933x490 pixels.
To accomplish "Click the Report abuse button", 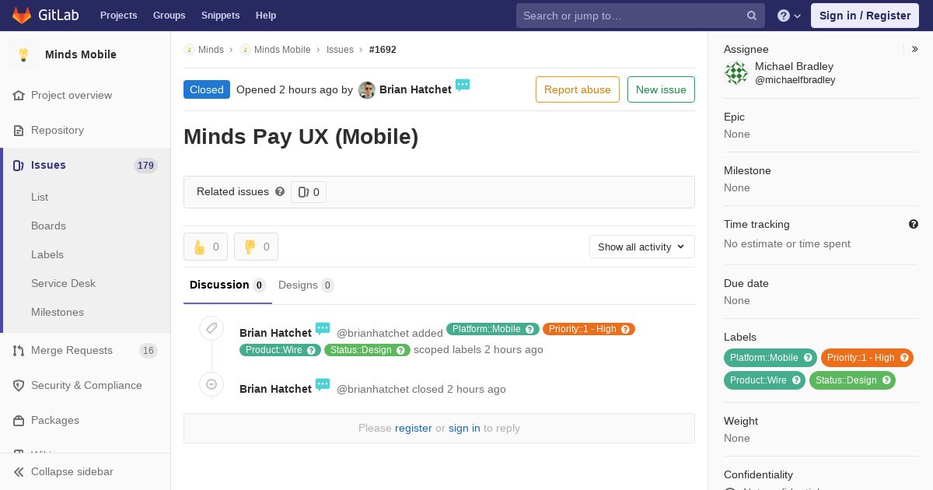I will tap(578, 89).
